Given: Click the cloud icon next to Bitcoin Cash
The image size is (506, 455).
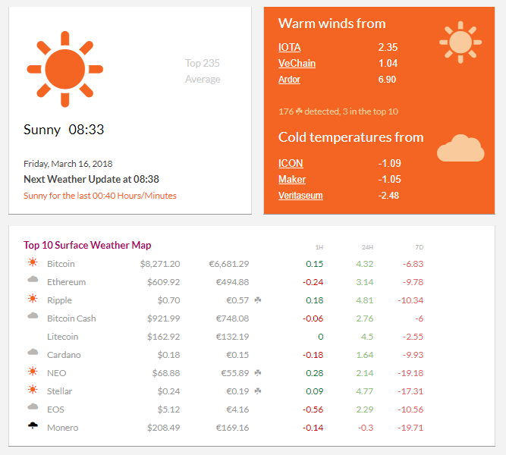Looking at the screenshot, I should click(33, 316).
